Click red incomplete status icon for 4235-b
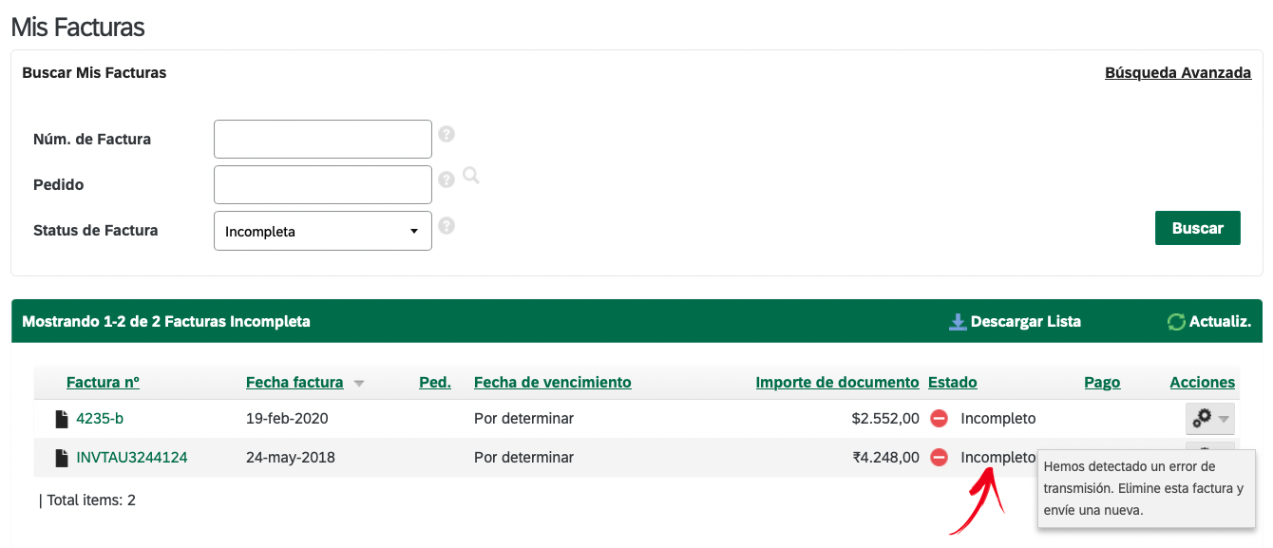 (939, 418)
